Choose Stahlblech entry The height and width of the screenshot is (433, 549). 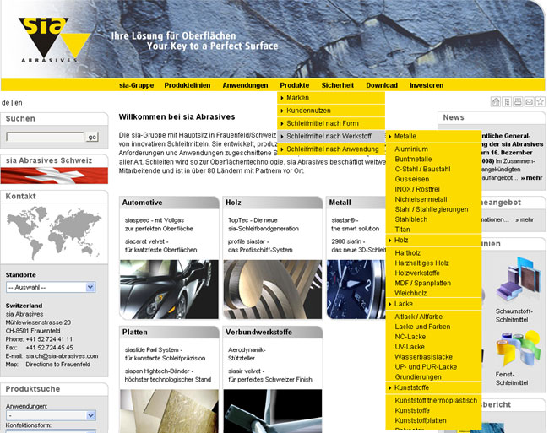click(x=411, y=219)
